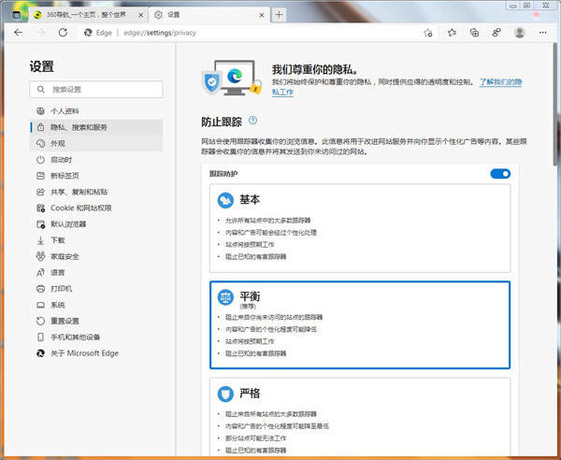561x460 pixels.
Task: Click the back navigation arrow
Action: point(18,32)
